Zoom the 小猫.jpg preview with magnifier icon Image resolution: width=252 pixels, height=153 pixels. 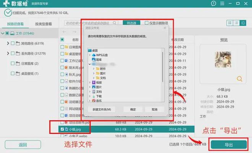(x=239, y=79)
